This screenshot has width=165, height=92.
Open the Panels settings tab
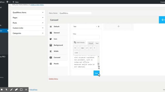pos(58,64)
